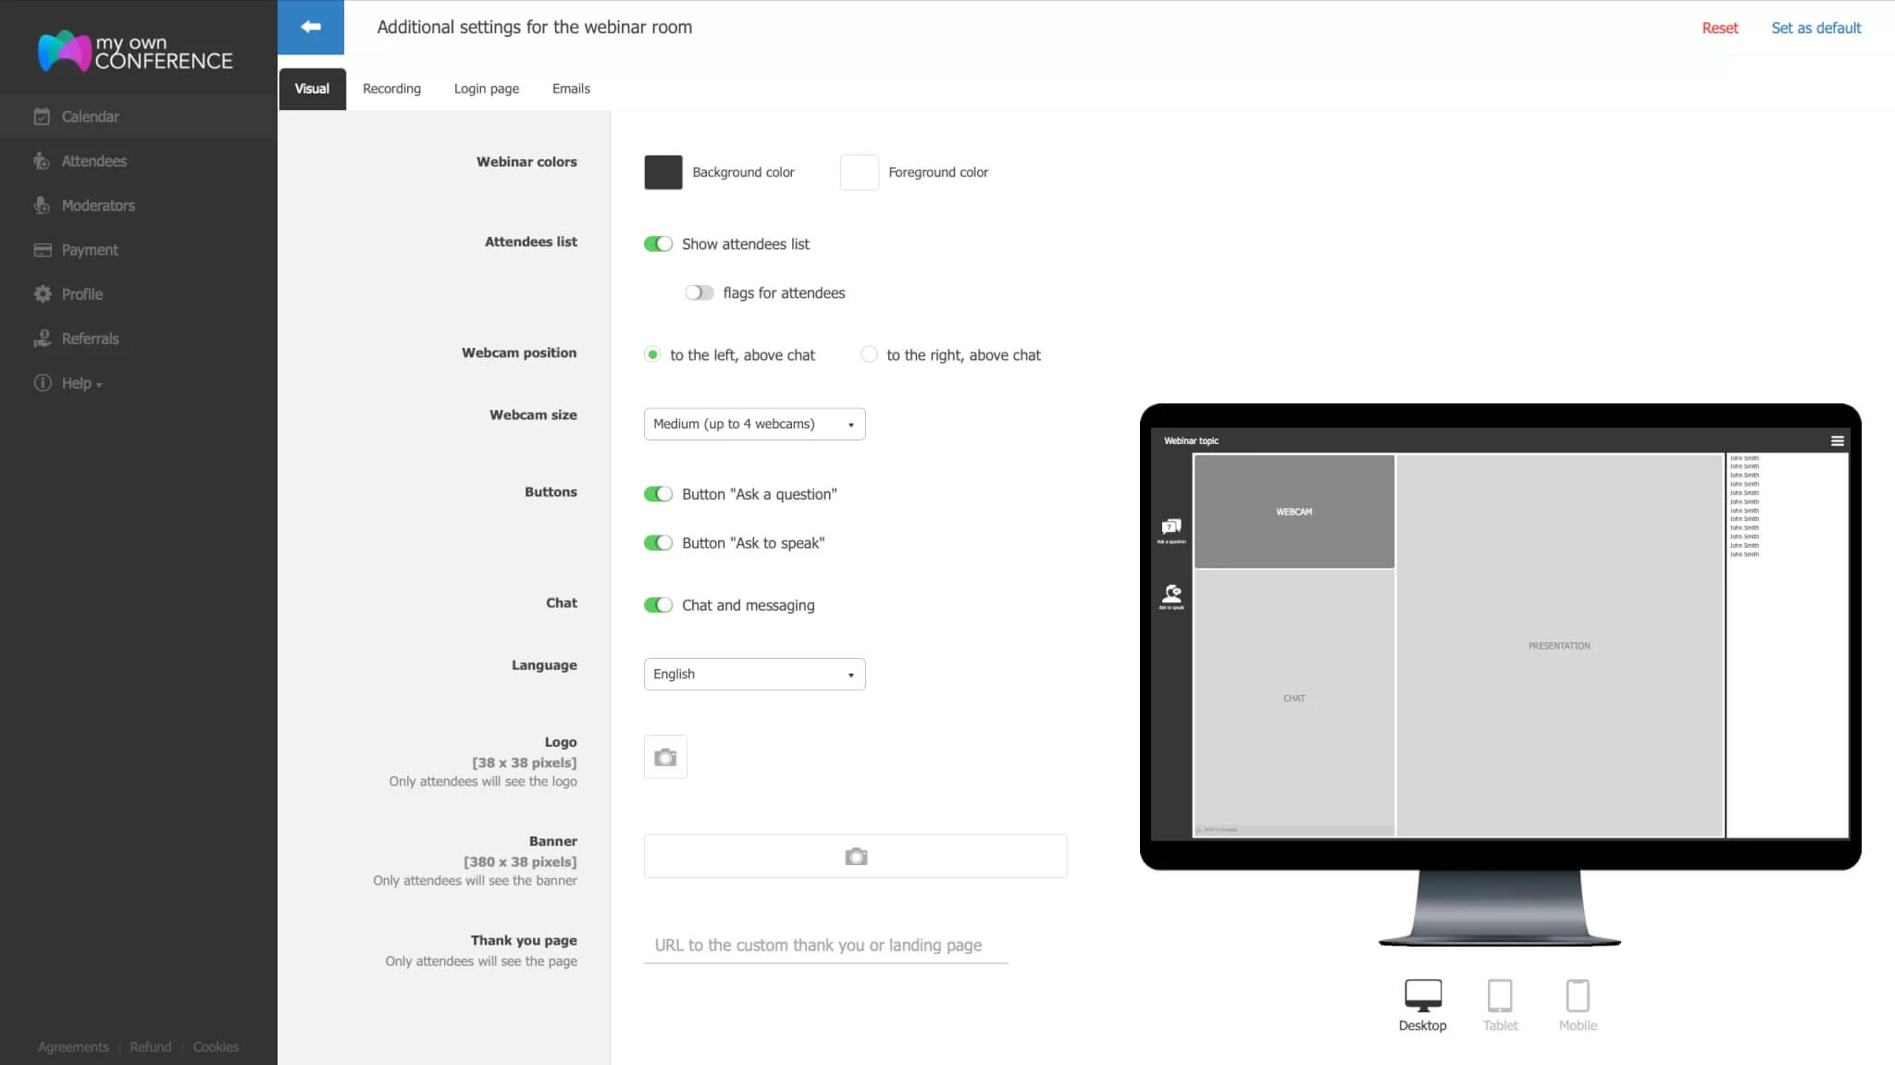Switch preview to Mobile device
The height and width of the screenshot is (1065, 1895).
(1577, 1005)
